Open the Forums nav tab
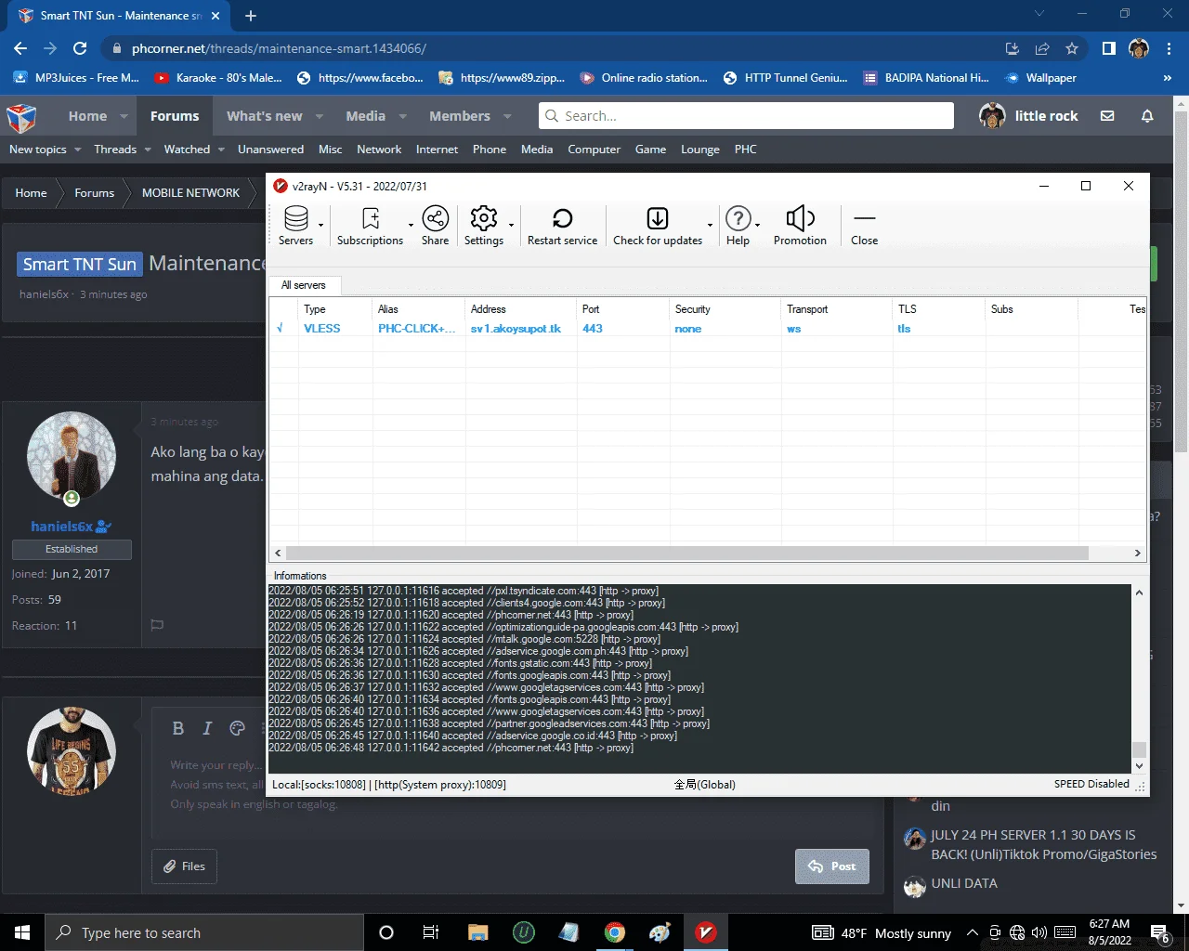The height and width of the screenshot is (951, 1189). (175, 116)
